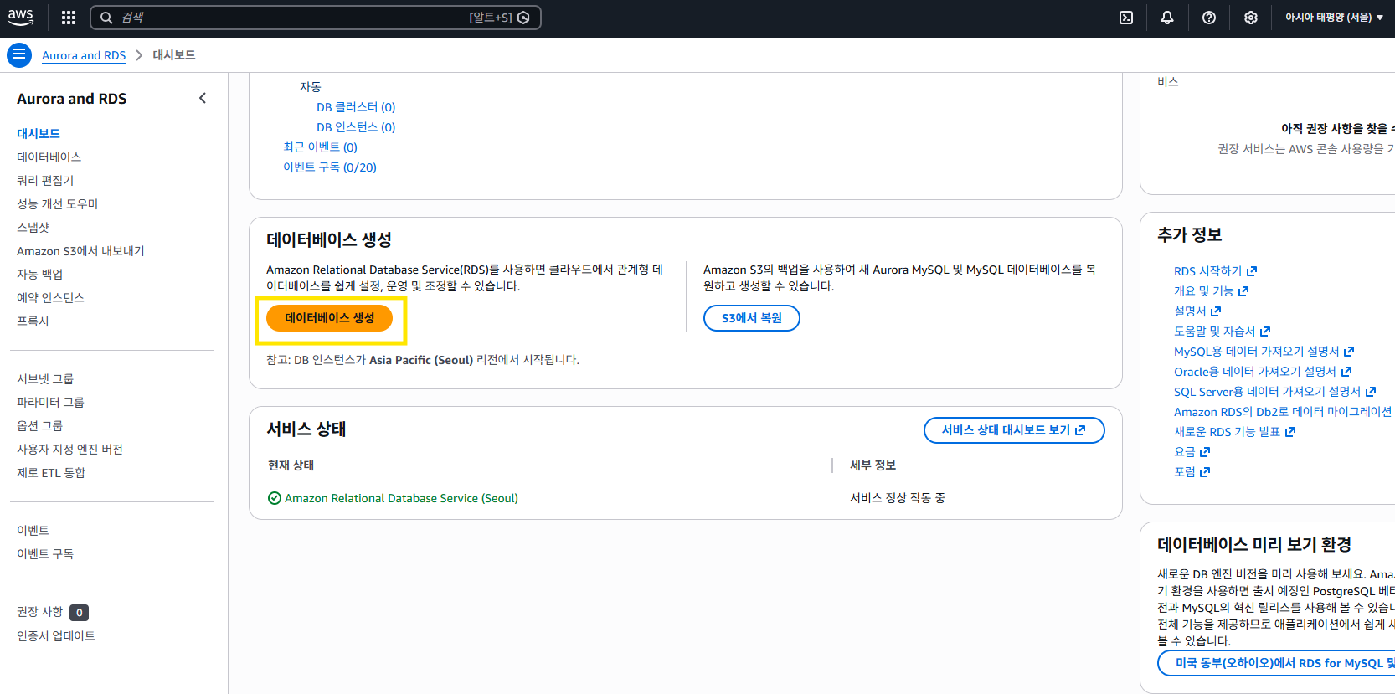This screenshot has height=694, width=1395.
Task: Open the 새로운 RDS 기능 발표 link
Action: (1234, 432)
